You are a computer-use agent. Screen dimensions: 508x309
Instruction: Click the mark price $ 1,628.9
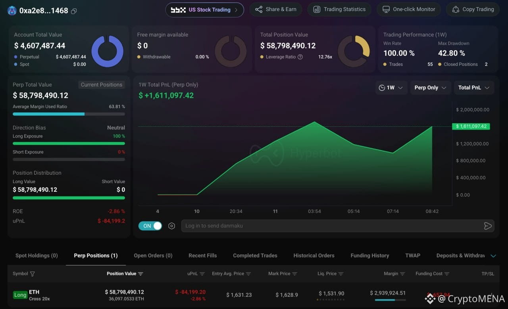(287, 295)
